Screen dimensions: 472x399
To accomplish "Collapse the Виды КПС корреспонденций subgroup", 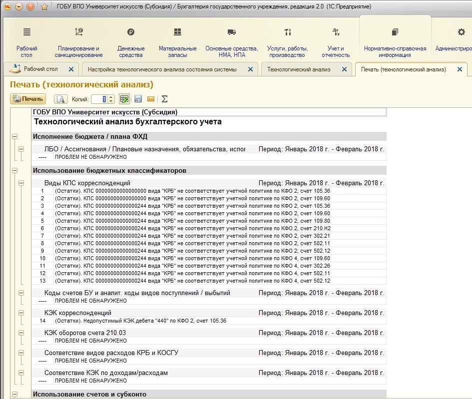I will 21,183.
